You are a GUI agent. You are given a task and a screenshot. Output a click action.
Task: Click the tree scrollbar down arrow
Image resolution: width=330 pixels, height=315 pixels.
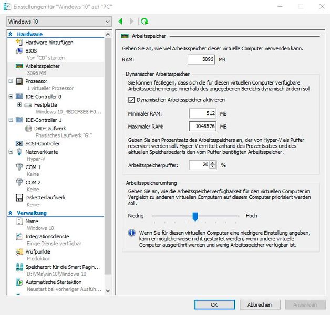point(108,291)
